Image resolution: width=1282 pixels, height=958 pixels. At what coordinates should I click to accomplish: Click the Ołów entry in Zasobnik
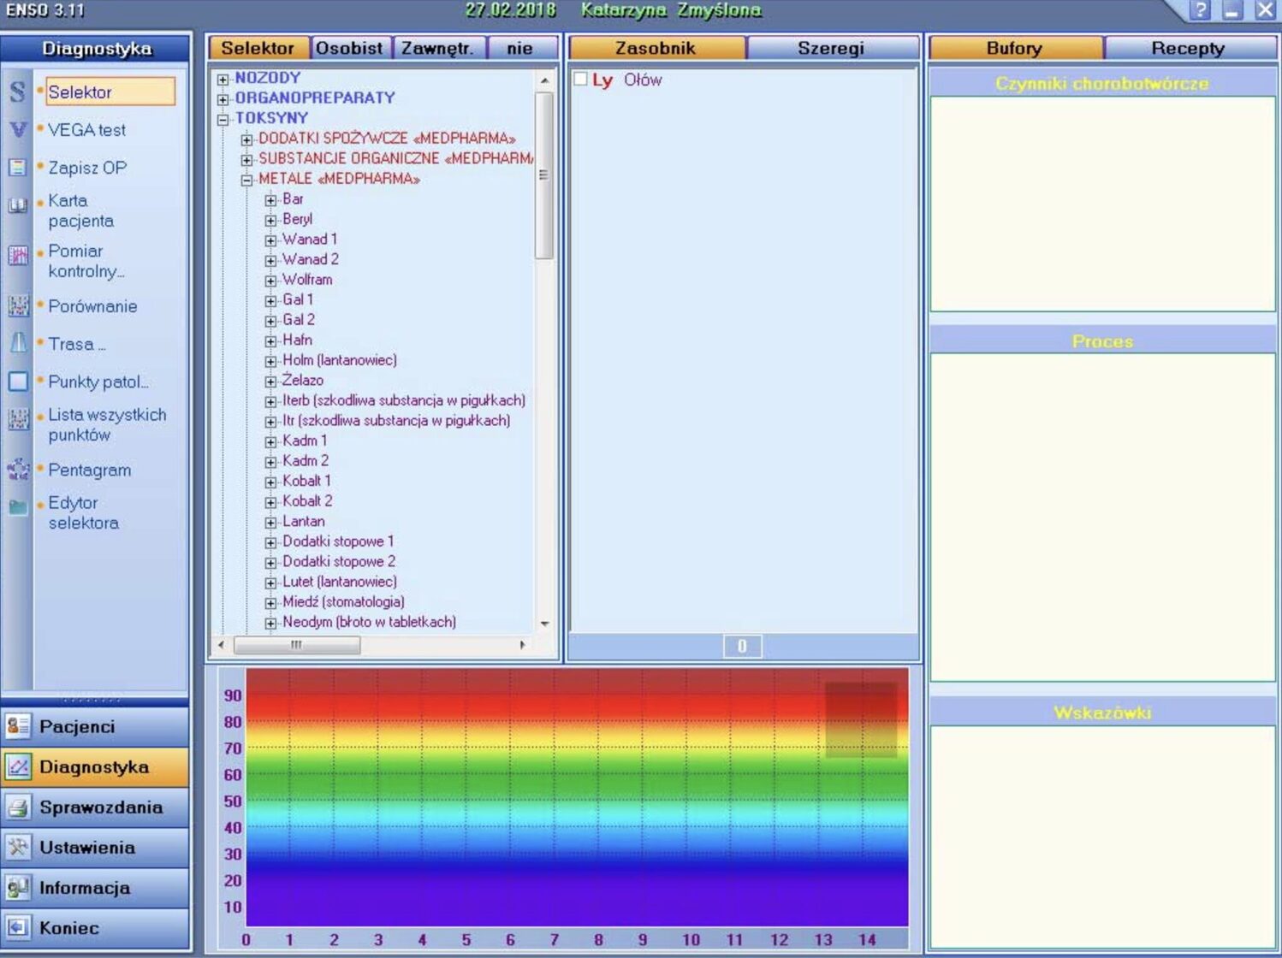(x=643, y=80)
